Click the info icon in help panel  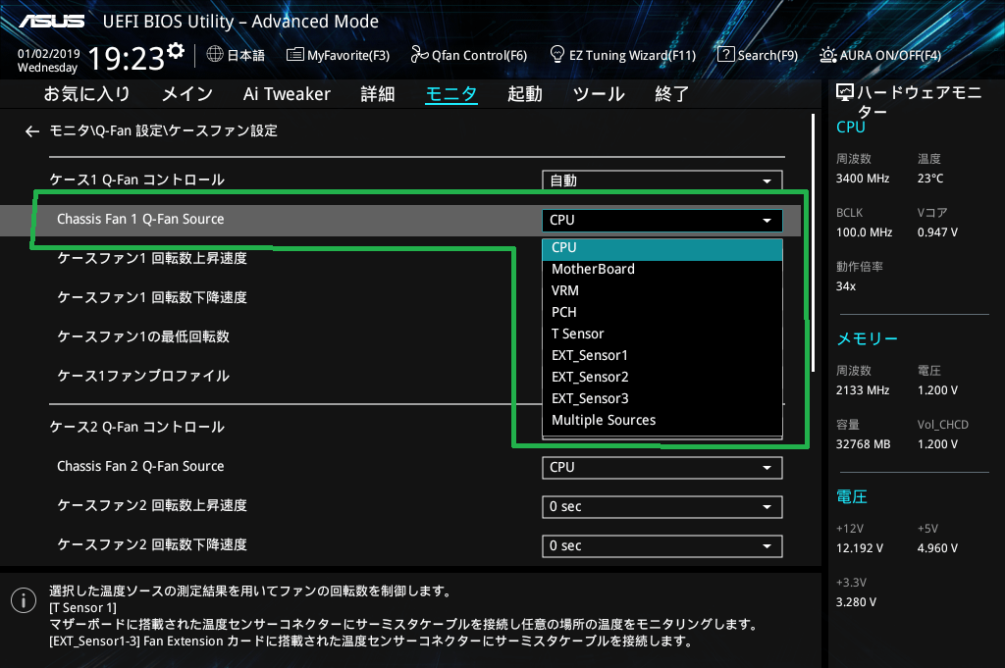click(x=24, y=600)
